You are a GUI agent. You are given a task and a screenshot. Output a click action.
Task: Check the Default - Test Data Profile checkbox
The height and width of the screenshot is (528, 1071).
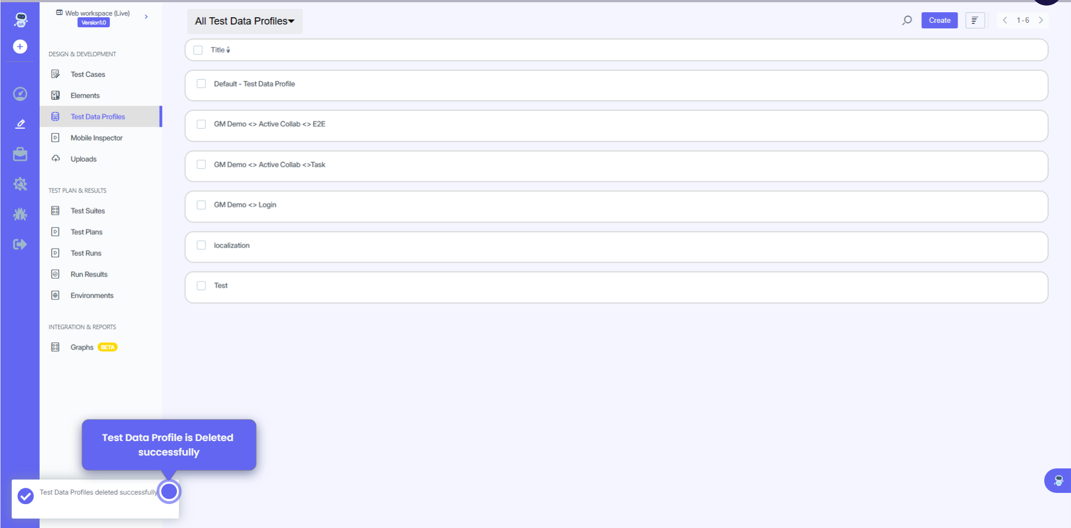coord(201,84)
